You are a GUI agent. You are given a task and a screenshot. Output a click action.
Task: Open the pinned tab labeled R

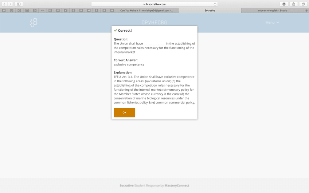coord(104,11)
